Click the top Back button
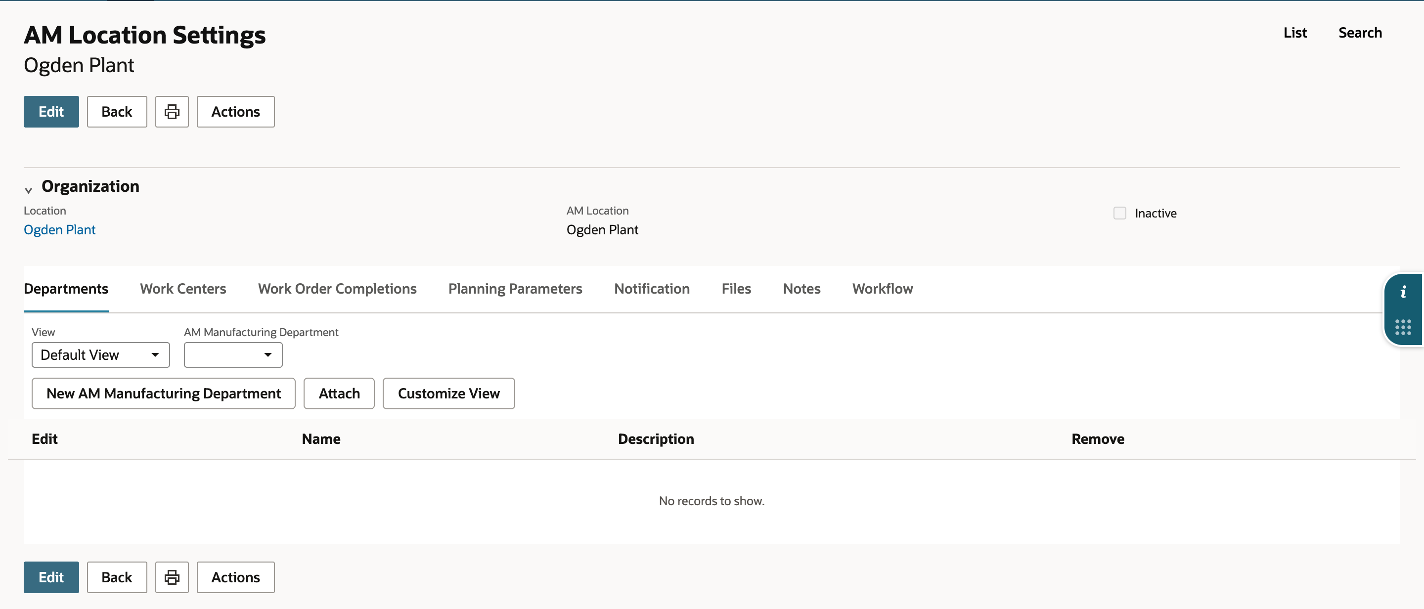The height and width of the screenshot is (609, 1424). (x=117, y=112)
